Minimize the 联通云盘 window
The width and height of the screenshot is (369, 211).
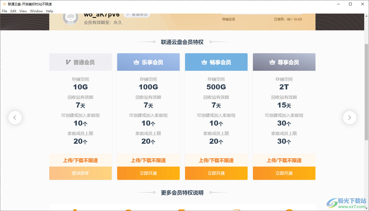coord(338,4)
